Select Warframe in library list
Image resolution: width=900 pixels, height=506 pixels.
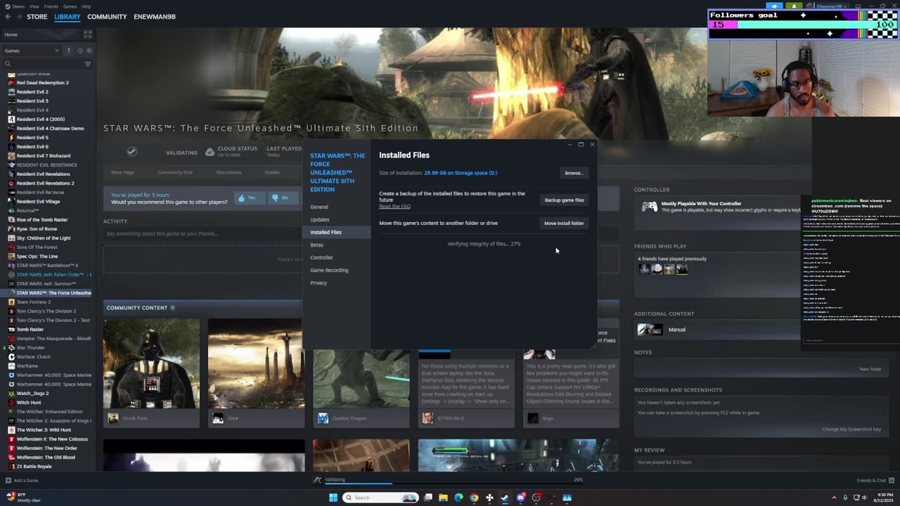[x=27, y=366]
